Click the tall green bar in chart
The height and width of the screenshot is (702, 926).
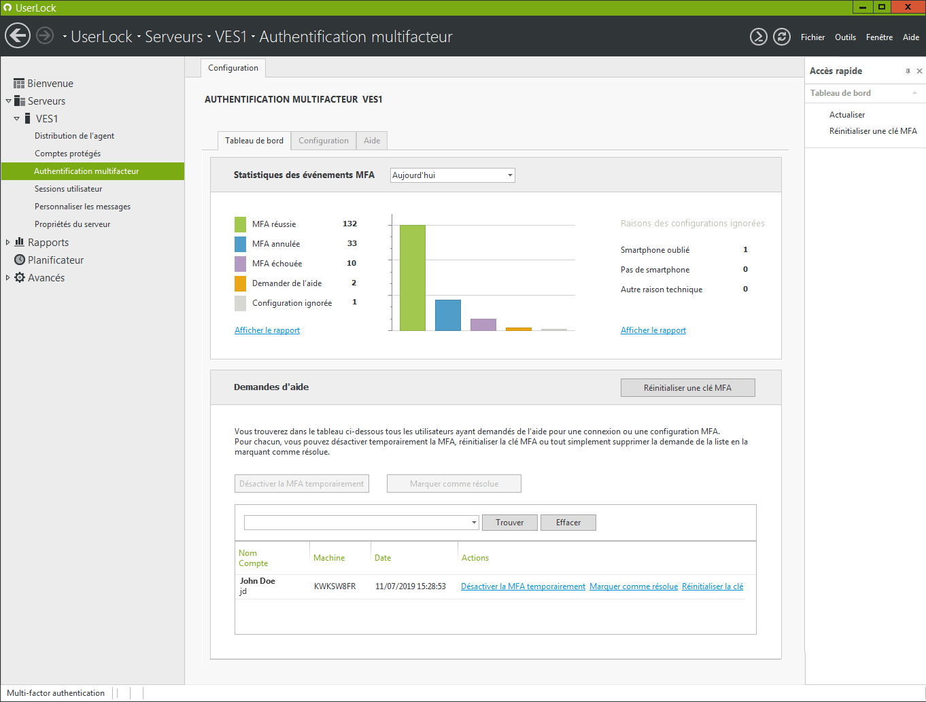click(413, 278)
